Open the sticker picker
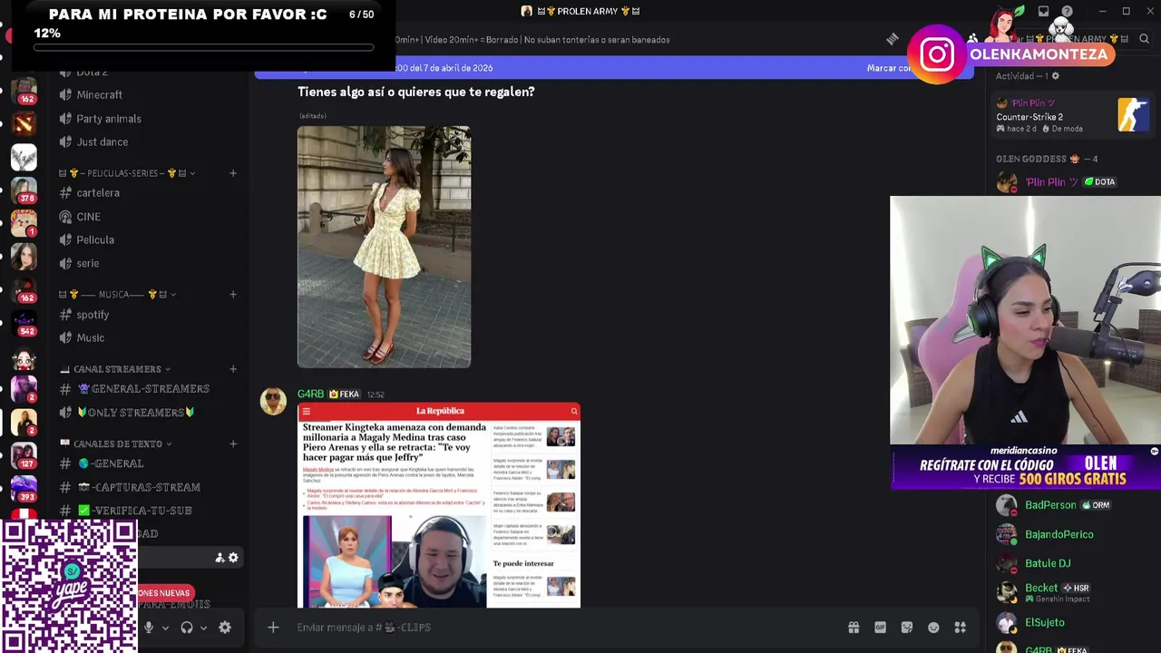 pos(907,628)
